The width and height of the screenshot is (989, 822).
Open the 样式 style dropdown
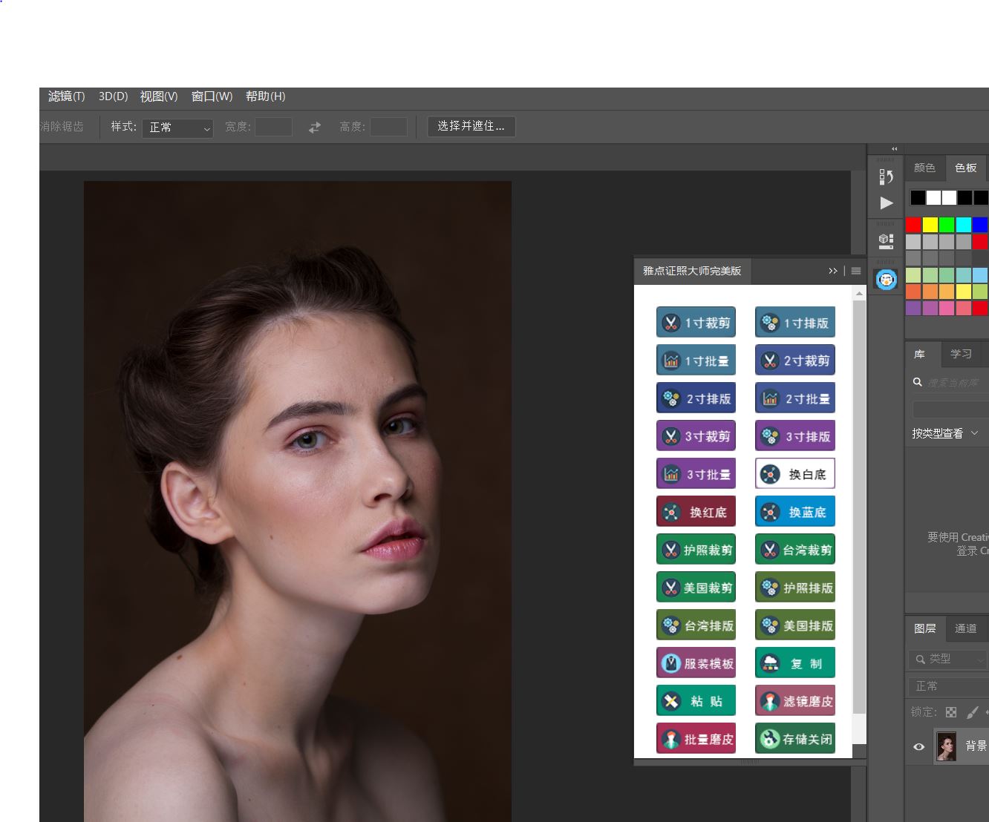click(x=178, y=128)
